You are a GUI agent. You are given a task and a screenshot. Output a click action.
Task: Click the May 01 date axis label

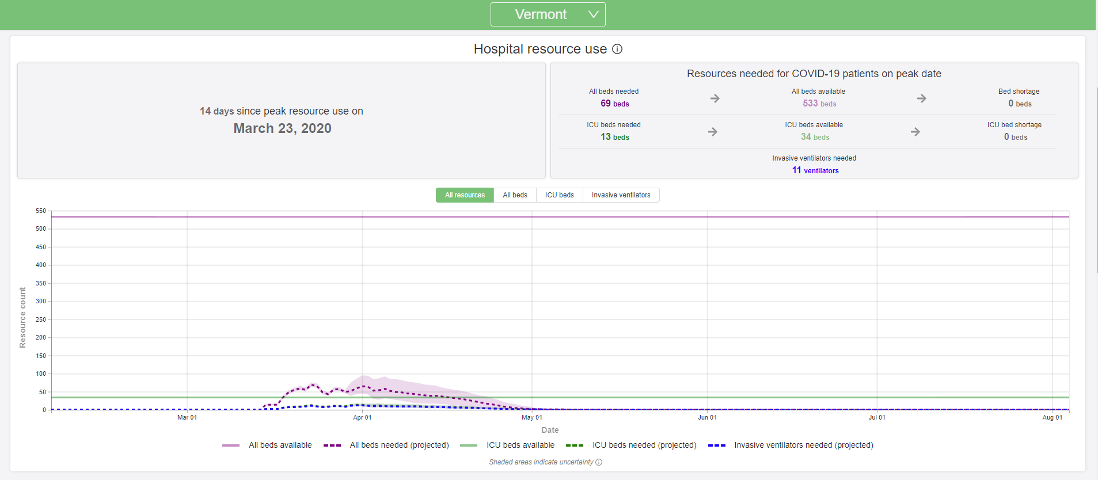coord(532,417)
